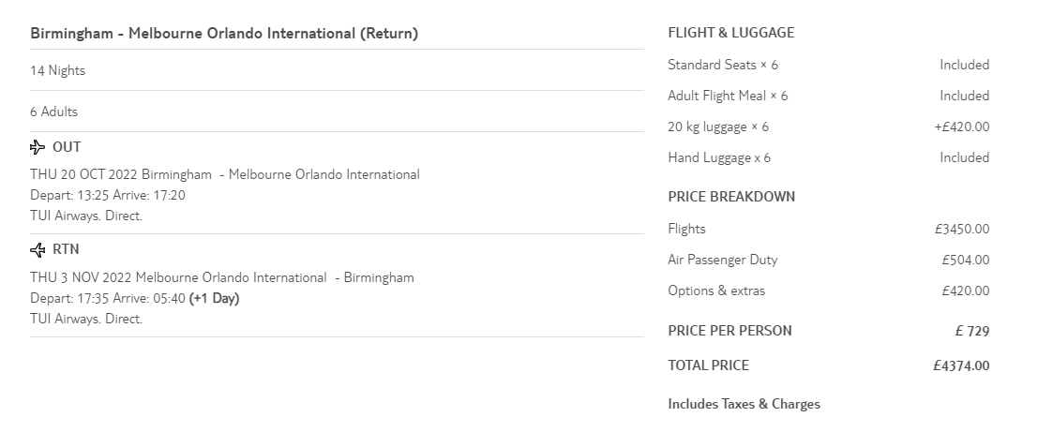Click the 20 kg luggage × 6 line
The height and width of the screenshot is (447, 1038).
coord(718,127)
